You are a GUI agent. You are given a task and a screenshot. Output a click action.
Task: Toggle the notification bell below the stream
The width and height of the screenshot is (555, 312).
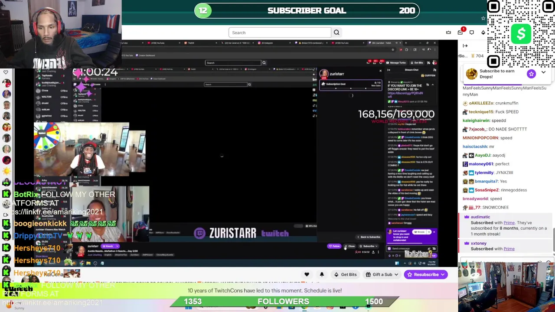click(322, 274)
